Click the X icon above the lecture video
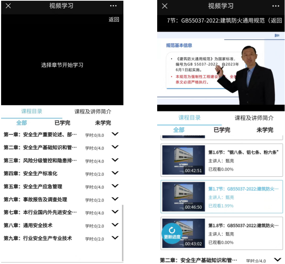 (x=165, y=6)
